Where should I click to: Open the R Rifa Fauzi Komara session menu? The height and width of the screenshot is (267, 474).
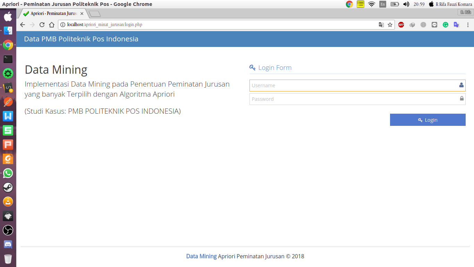[451, 4]
